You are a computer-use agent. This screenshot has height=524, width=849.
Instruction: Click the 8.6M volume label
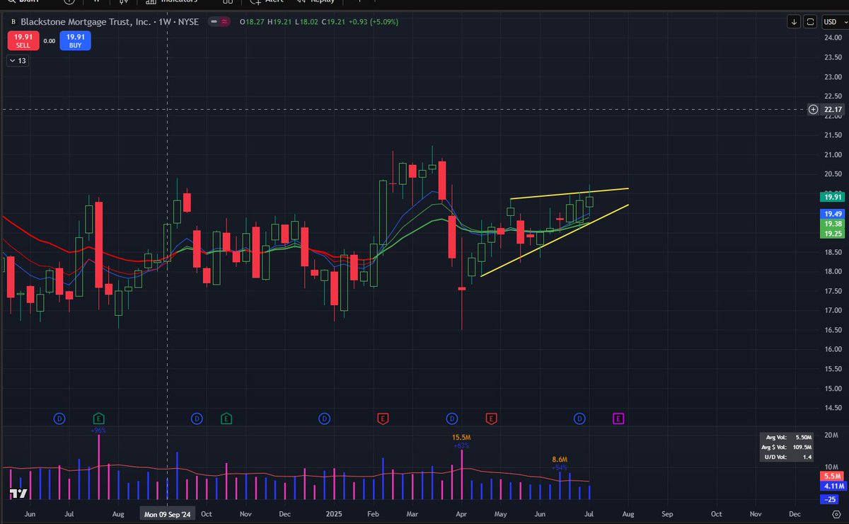point(560,460)
